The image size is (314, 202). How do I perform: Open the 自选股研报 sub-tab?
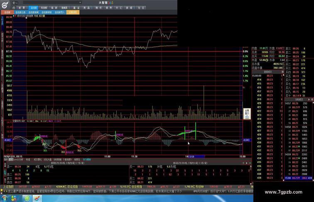[47, 12]
